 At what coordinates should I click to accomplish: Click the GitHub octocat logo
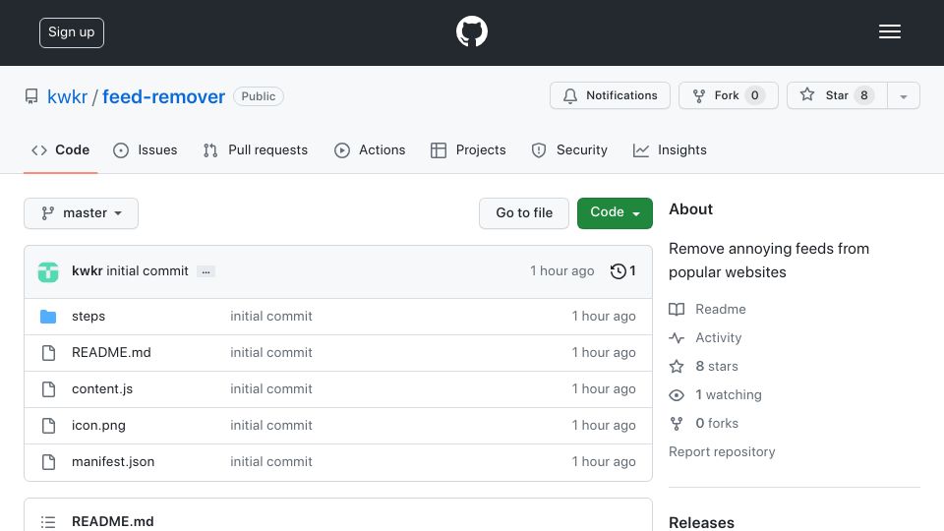coord(471,31)
